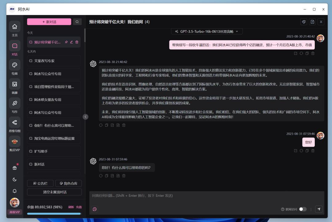332x222 pixels.
Task: Copy the first pink user message
Action: [x=307, y=54]
